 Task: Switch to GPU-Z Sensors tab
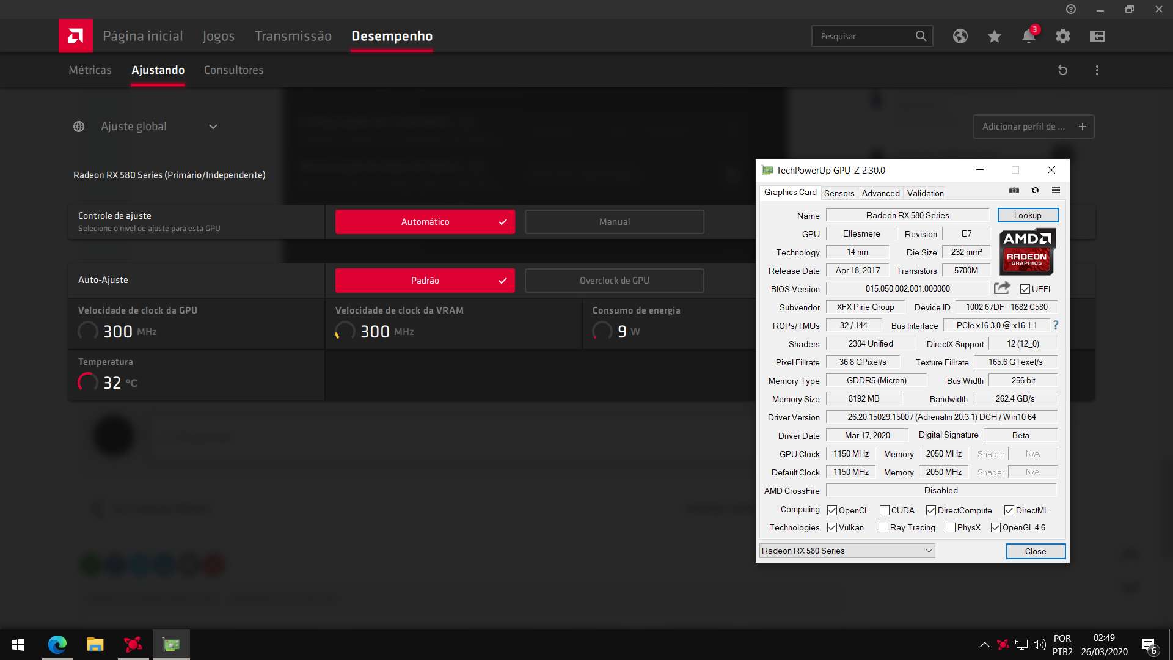pos(839,193)
